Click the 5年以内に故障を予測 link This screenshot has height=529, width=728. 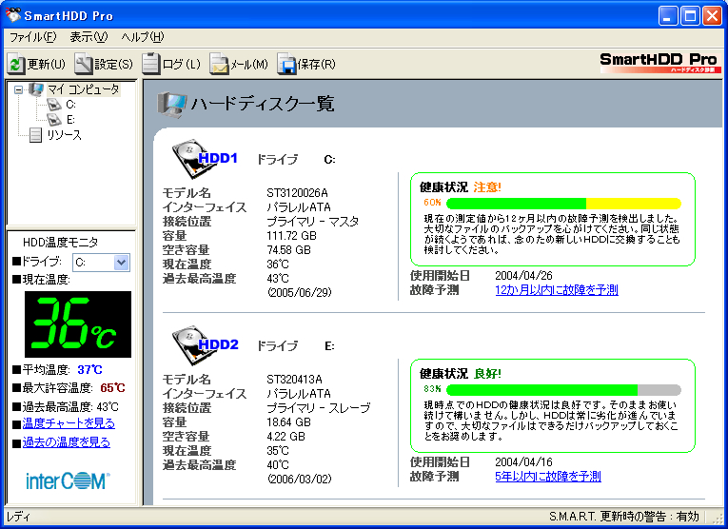[x=548, y=477]
